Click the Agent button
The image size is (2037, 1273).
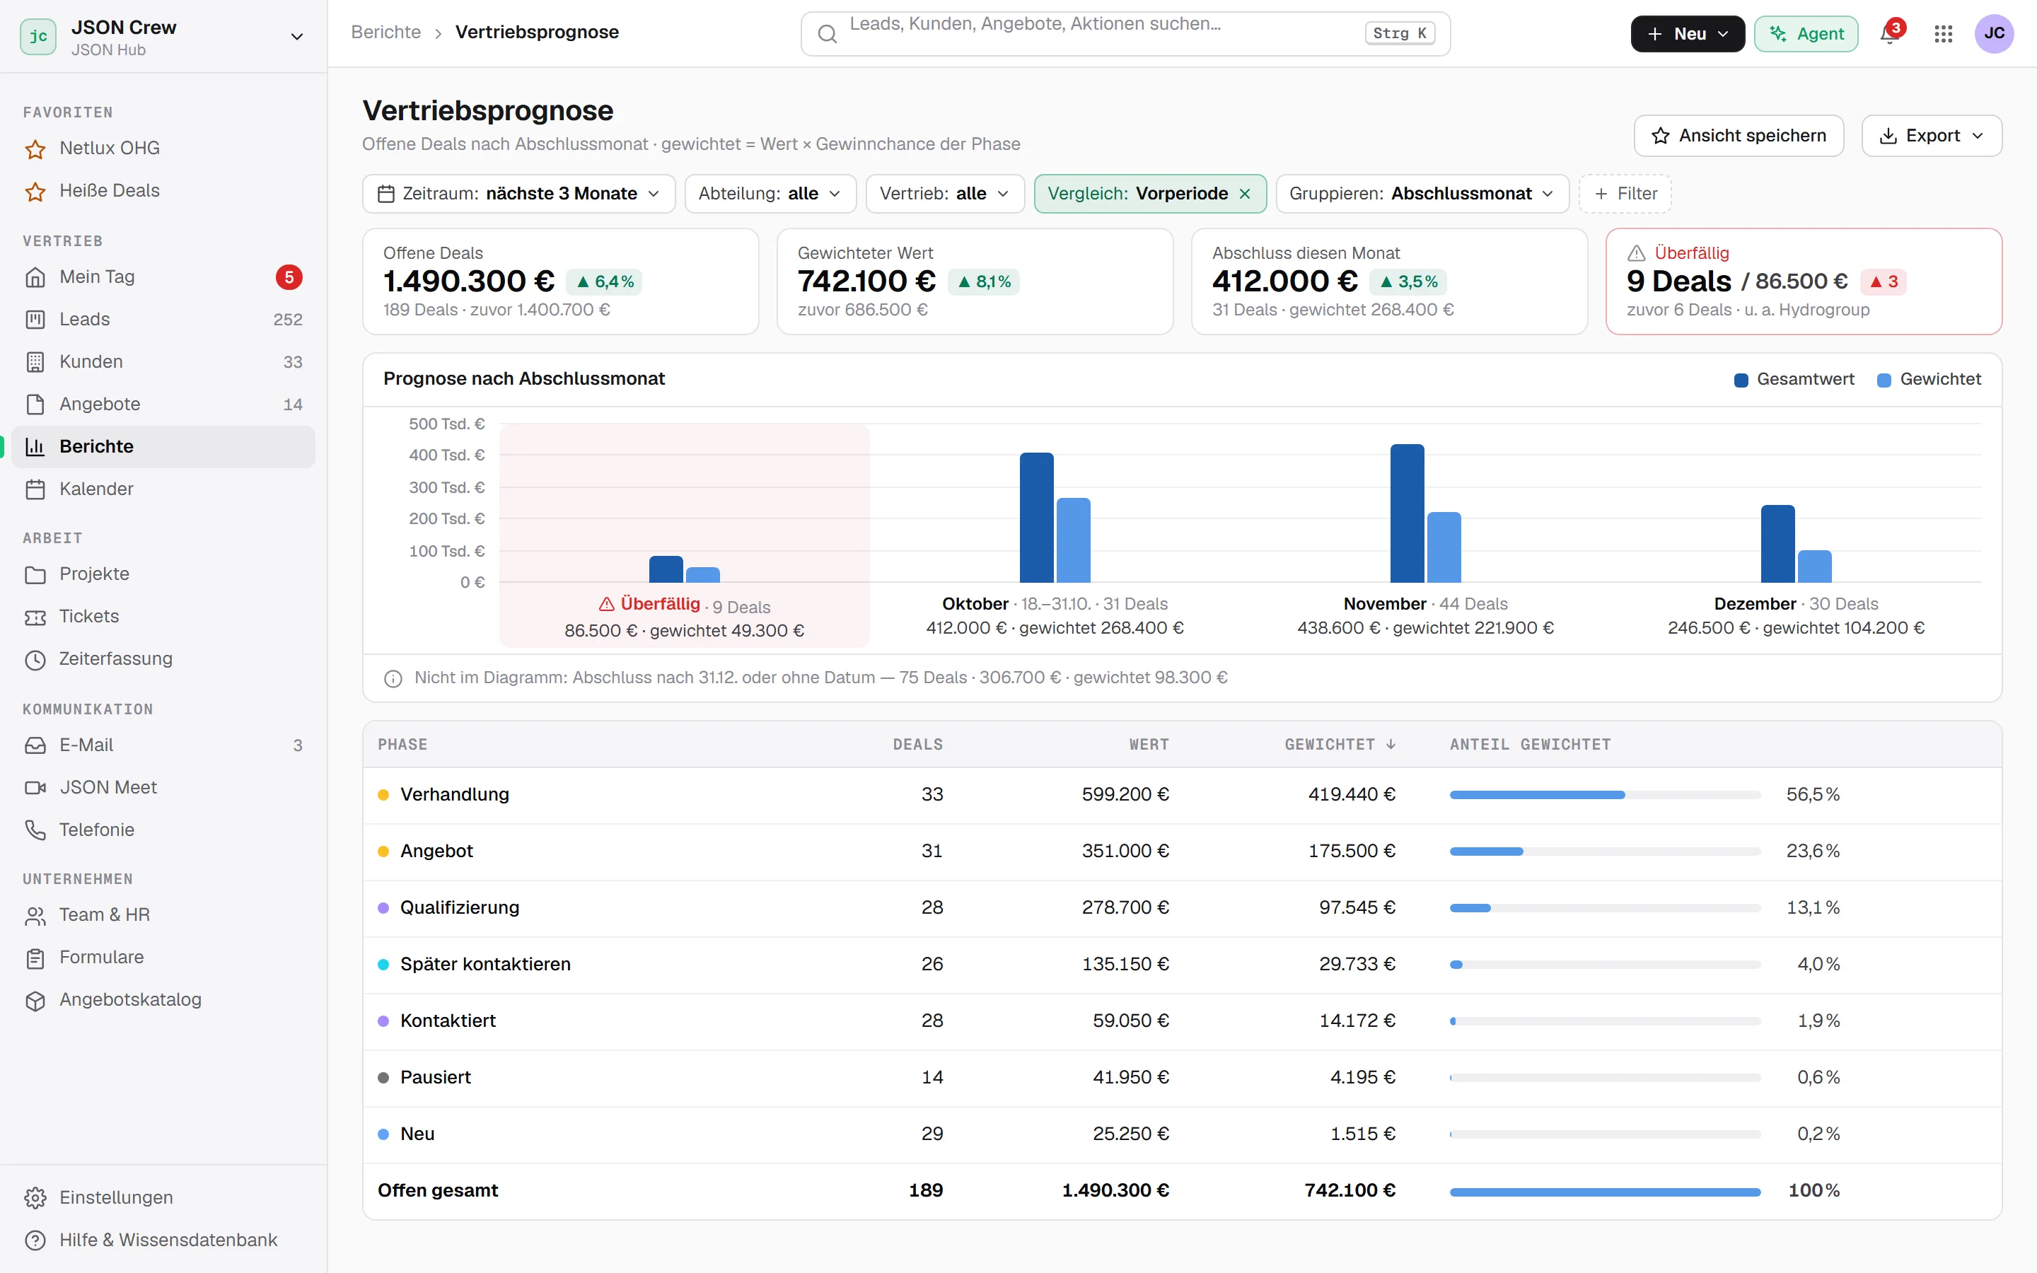(x=1806, y=34)
